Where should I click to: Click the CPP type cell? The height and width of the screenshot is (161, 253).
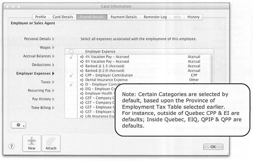pos(194,75)
